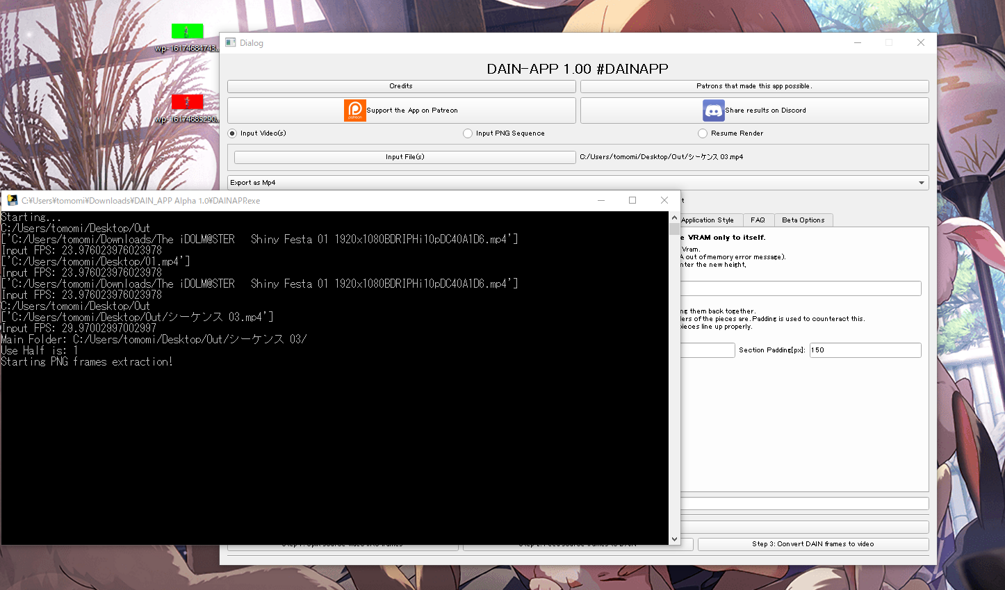Open the red wp-16174685290 desktop file
Viewport: 1005px width, 590px height.
pos(187,109)
